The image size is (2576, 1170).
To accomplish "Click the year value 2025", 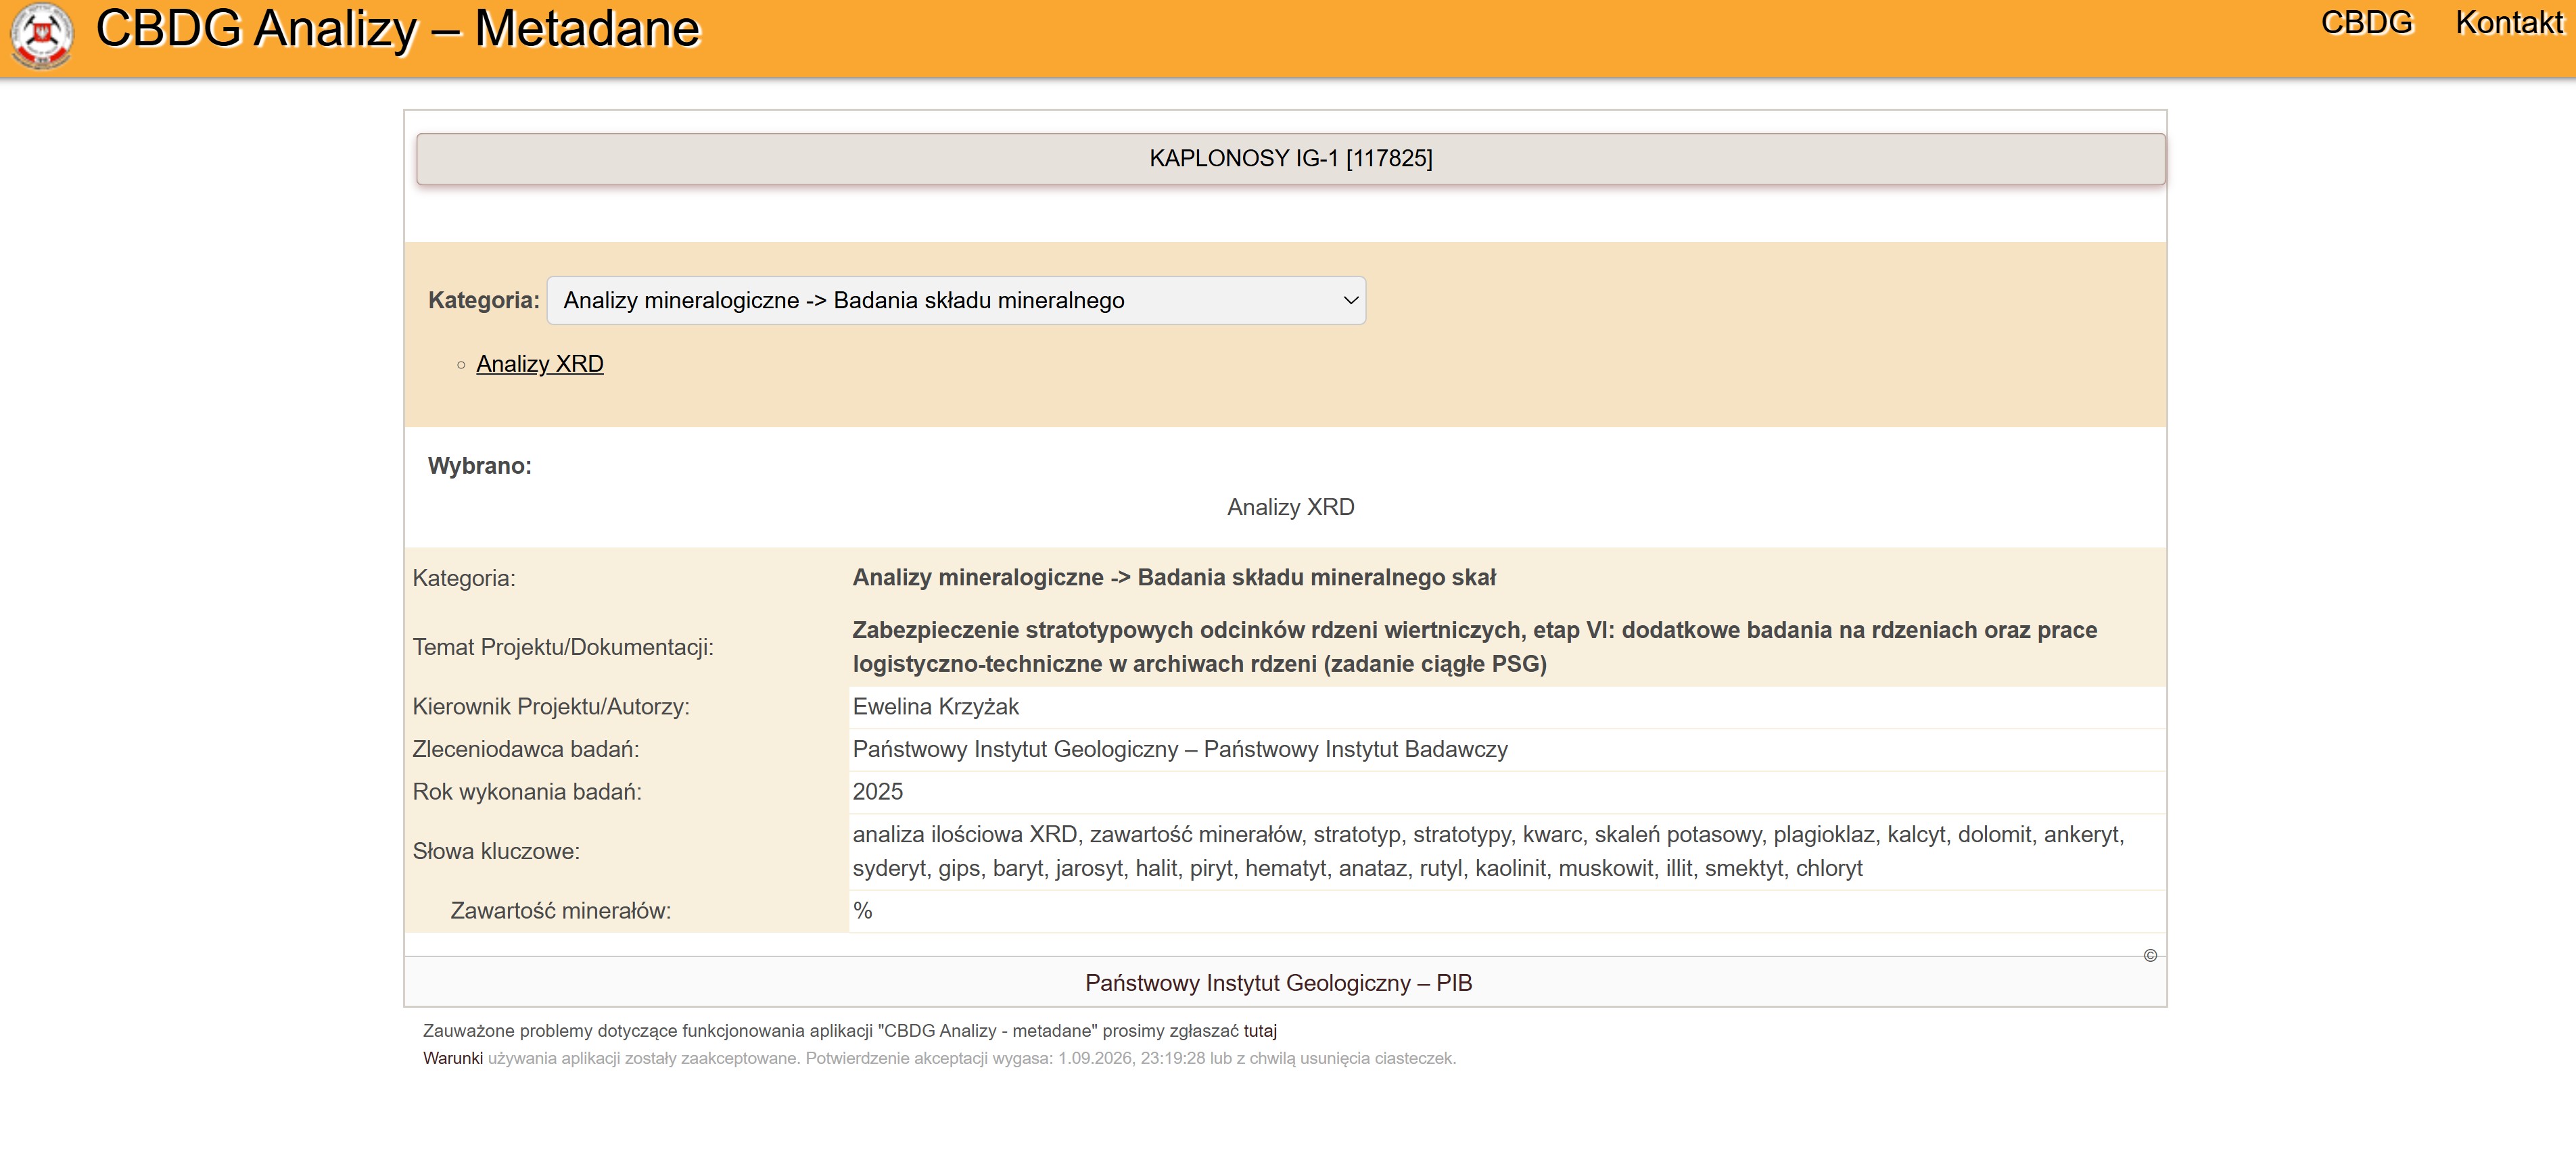I will [x=878, y=791].
